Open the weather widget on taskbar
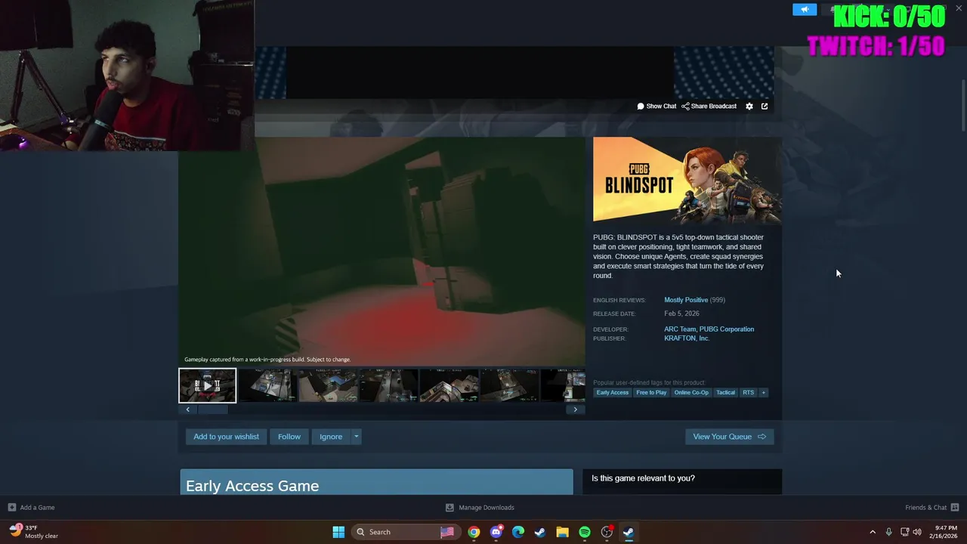Image resolution: width=967 pixels, height=544 pixels. click(x=34, y=532)
